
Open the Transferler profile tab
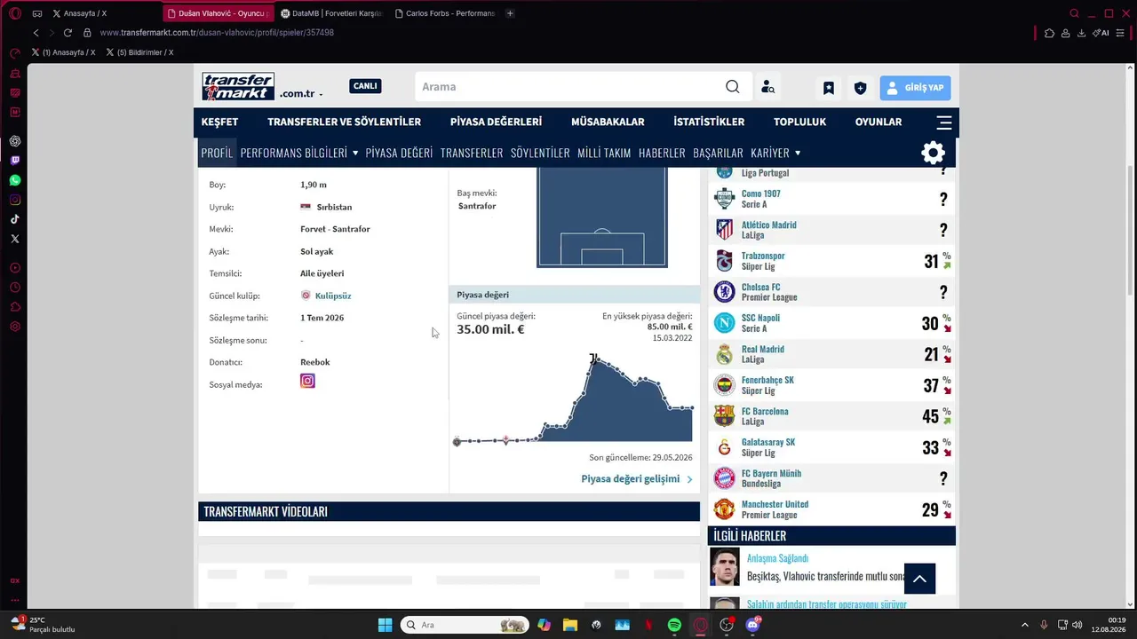point(472,153)
